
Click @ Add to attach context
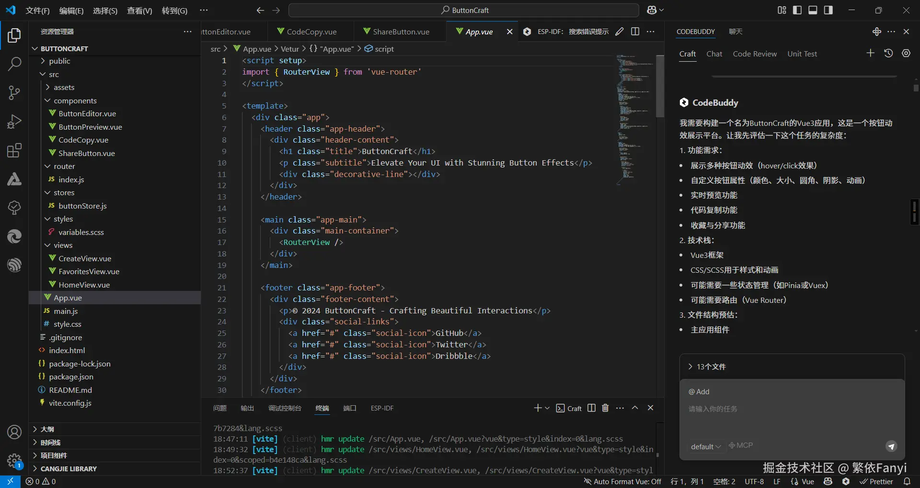tap(699, 391)
